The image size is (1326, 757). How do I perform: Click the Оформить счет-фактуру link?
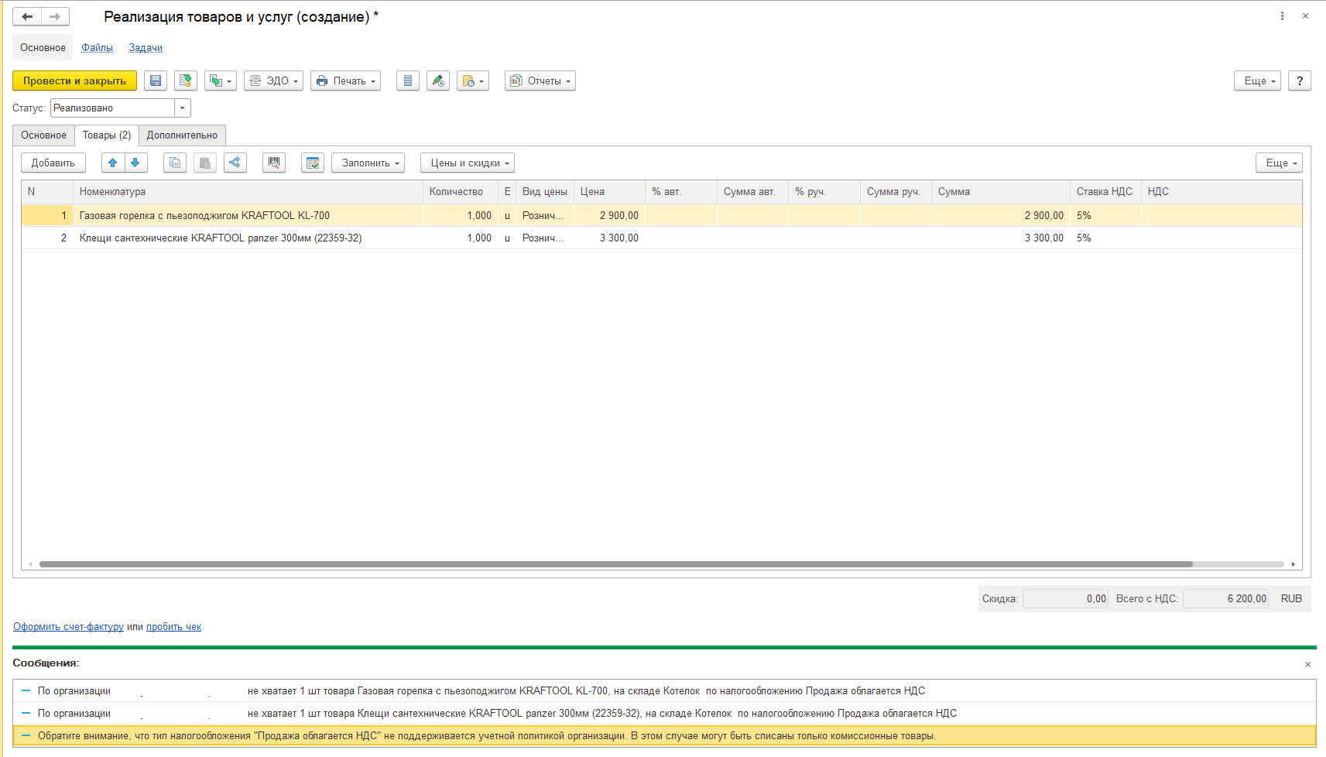click(x=68, y=627)
